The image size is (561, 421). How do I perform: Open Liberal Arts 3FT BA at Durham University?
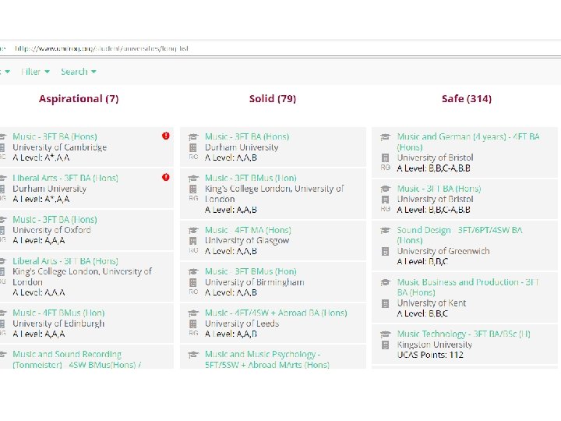click(x=65, y=179)
